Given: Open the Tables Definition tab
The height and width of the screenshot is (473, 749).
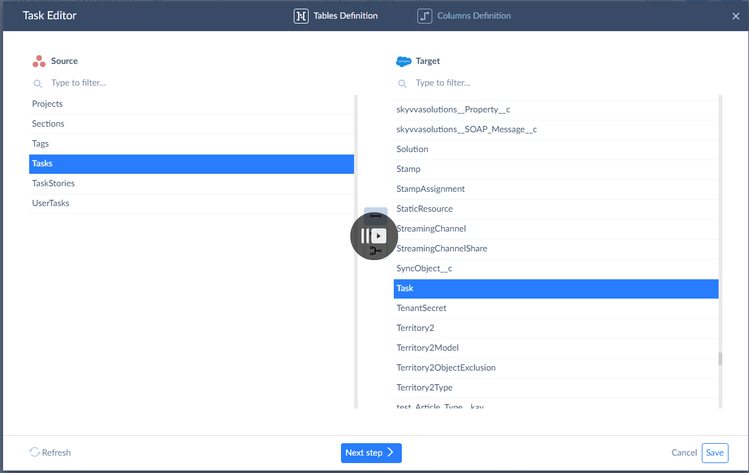Looking at the screenshot, I should pos(345,16).
